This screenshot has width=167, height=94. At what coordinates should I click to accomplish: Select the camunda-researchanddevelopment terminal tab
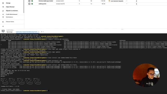tap(27, 32)
